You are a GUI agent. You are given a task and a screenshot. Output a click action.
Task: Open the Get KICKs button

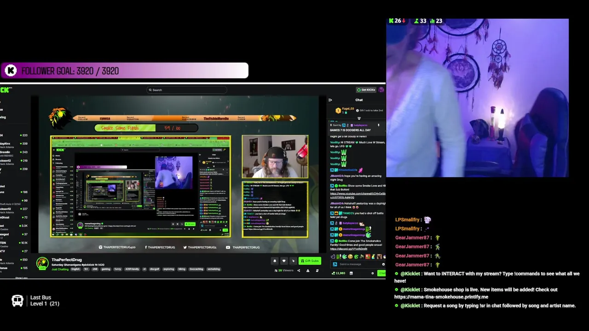[x=366, y=90]
